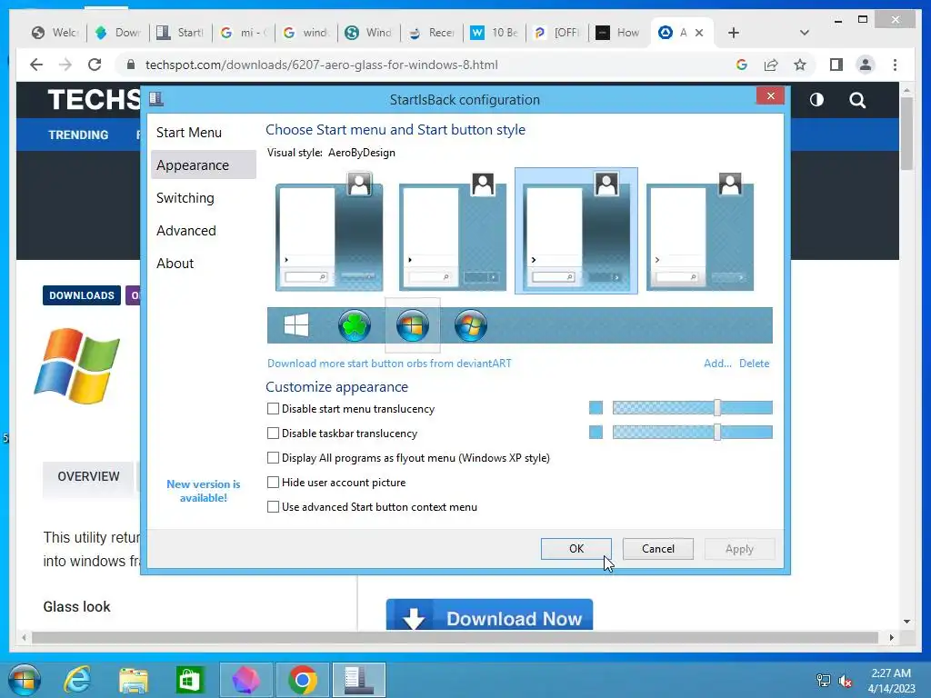The width and height of the screenshot is (931, 698).
Task: Click the address bar URL
Action: click(321, 65)
